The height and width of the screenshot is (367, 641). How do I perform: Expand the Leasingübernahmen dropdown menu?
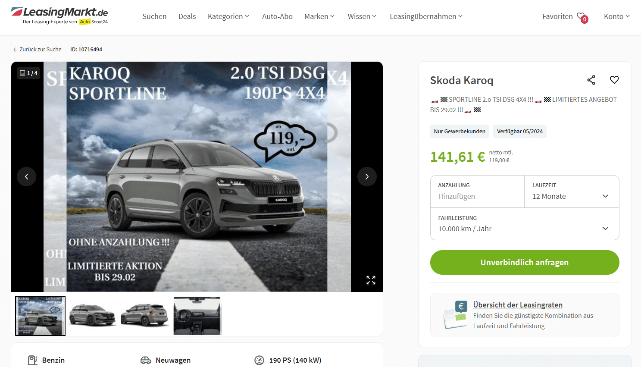(426, 16)
